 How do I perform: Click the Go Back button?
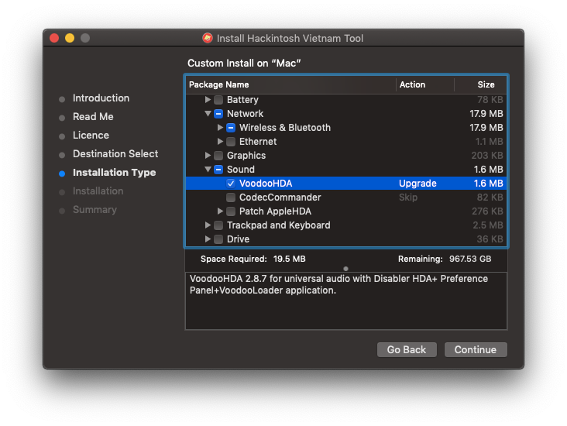tap(407, 349)
